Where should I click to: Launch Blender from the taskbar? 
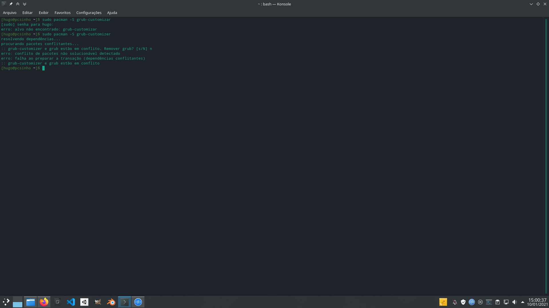point(111,302)
